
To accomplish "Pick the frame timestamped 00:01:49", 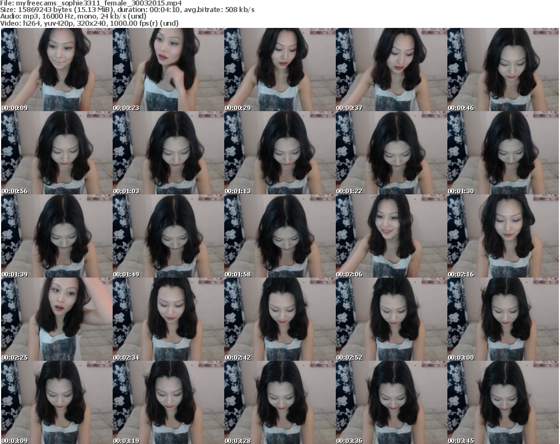I will pos(168,237).
